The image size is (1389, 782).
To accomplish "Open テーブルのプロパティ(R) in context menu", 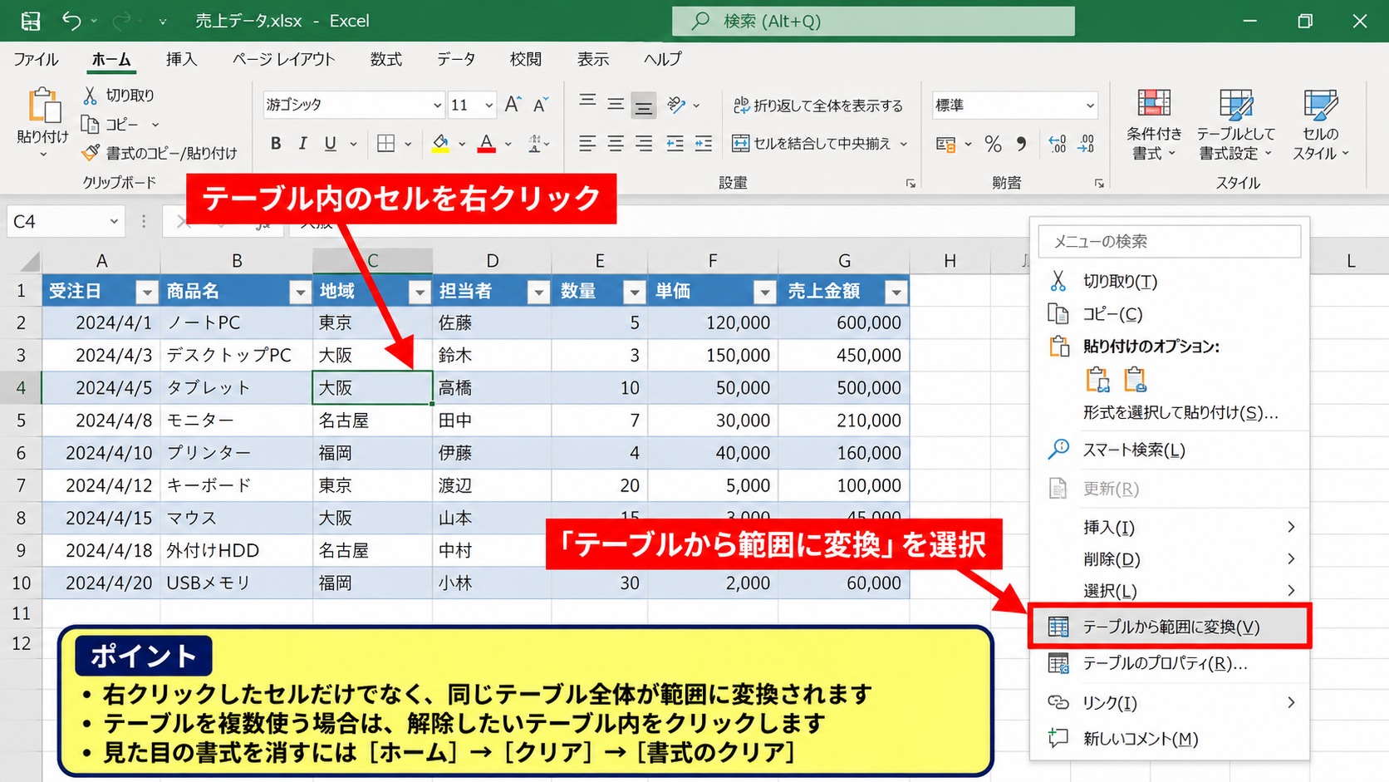I will [1170, 663].
